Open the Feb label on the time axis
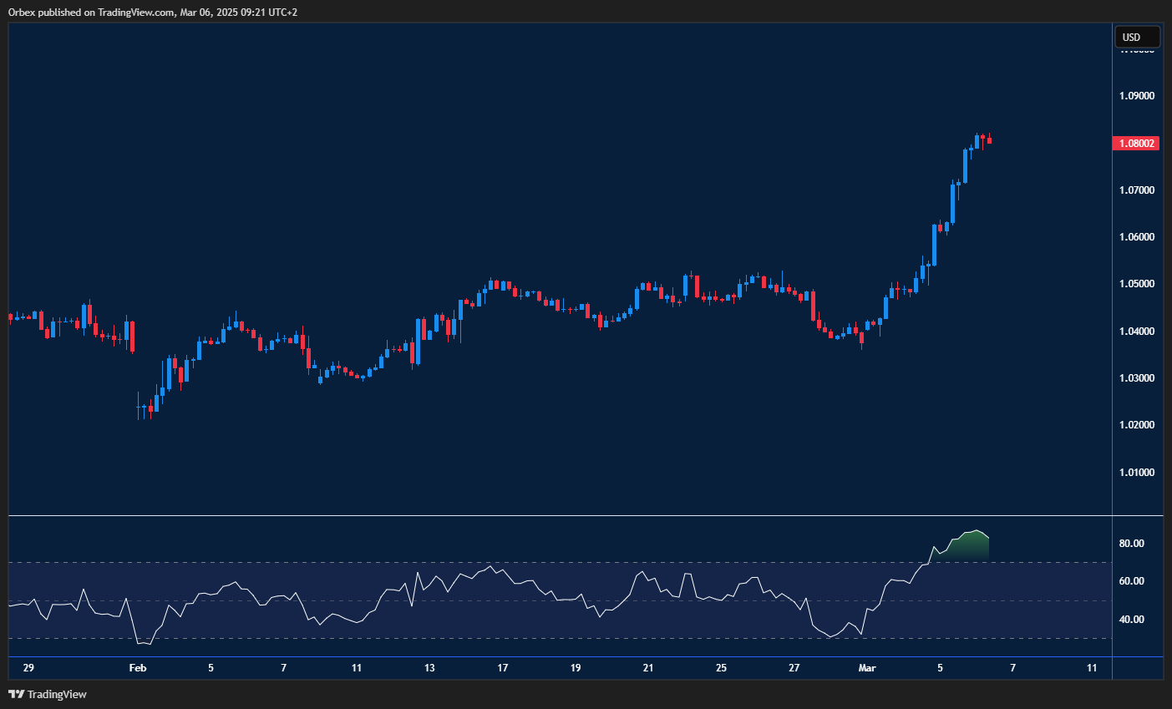Screen dimensions: 1172x709 pos(137,668)
